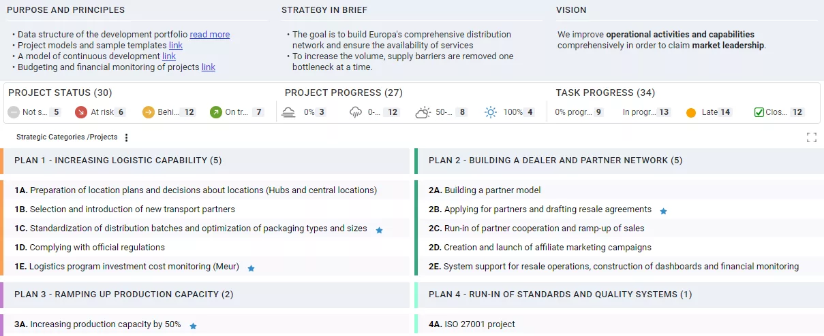Open the Project models sample templates link
Screen dimensions: 824x336
tap(176, 46)
